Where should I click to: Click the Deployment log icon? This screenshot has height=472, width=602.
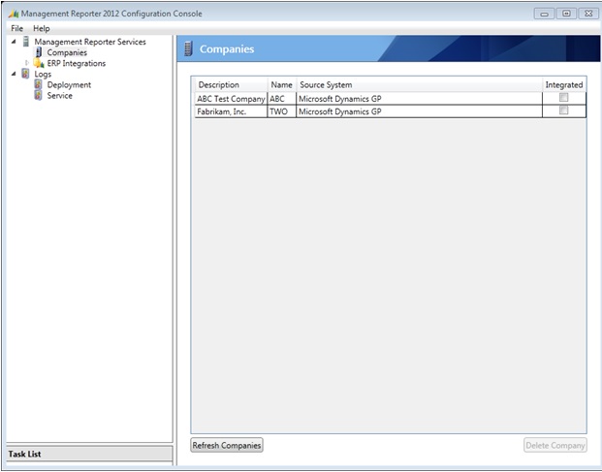(38, 84)
